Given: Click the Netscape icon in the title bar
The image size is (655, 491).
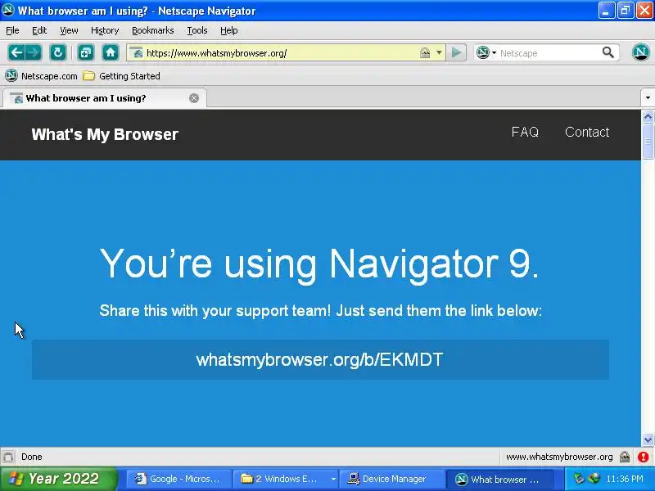Looking at the screenshot, I should click(8, 10).
